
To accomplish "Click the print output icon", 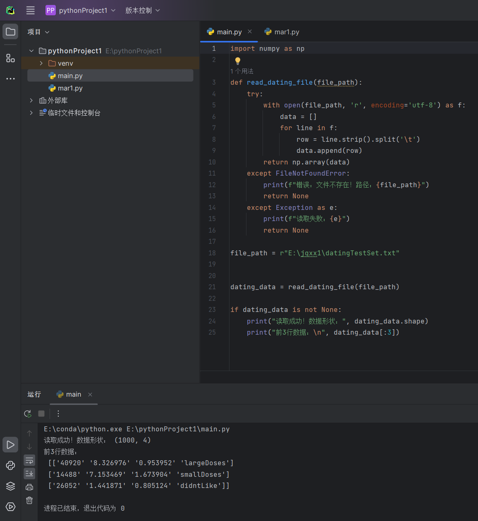I will point(29,487).
